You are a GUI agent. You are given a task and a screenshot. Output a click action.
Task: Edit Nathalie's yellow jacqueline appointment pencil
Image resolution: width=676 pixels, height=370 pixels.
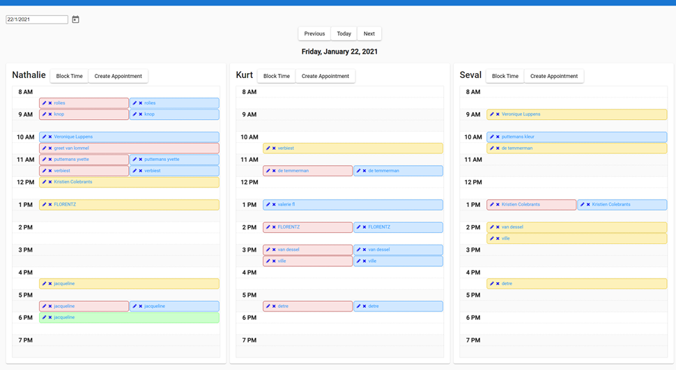pos(44,284)
